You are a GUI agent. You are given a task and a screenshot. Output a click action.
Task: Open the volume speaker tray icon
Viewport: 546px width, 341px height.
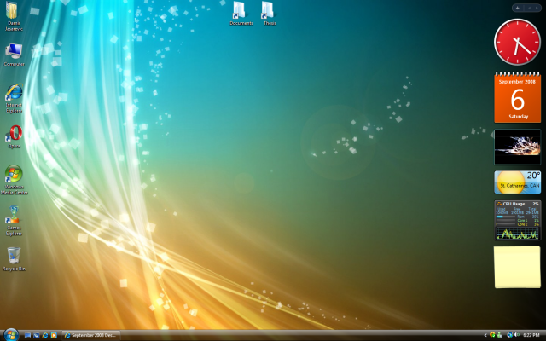click(516, 335)
